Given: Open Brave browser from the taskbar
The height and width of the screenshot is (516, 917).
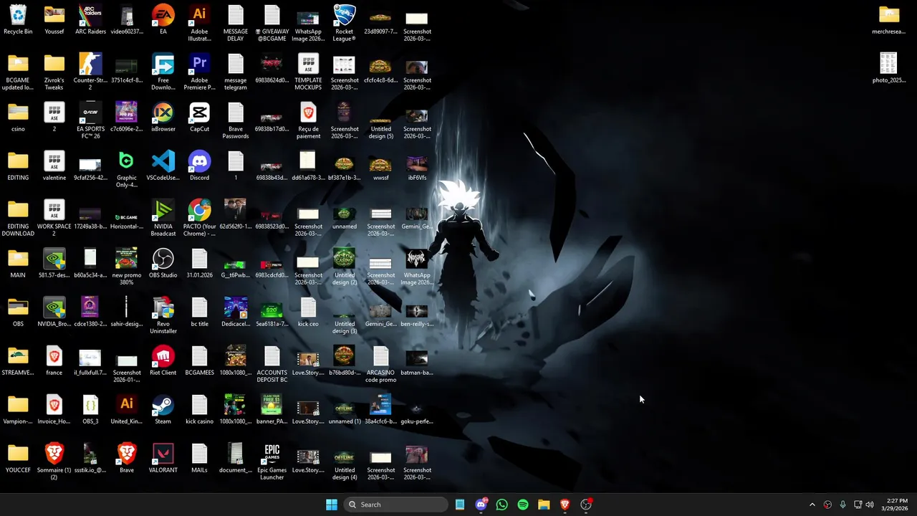Looking at the screenshot, I should coord(565,505).
